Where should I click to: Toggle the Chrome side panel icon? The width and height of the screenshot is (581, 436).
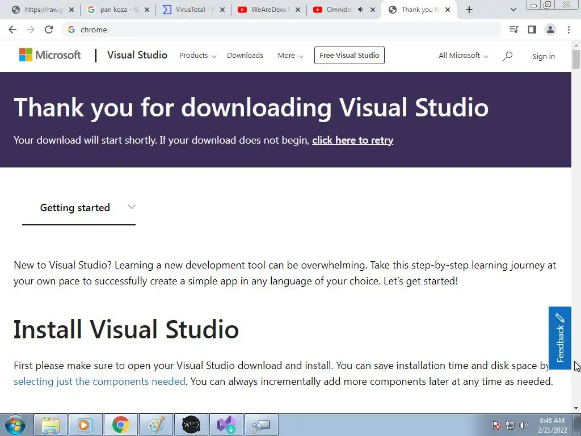532,30
